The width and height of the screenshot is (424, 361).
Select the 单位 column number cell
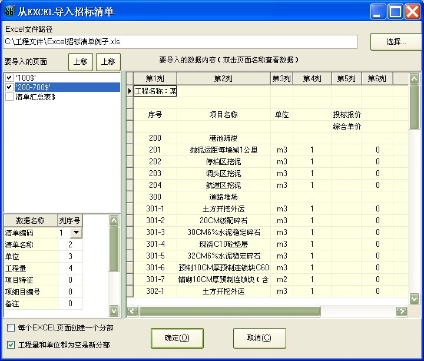70,256
